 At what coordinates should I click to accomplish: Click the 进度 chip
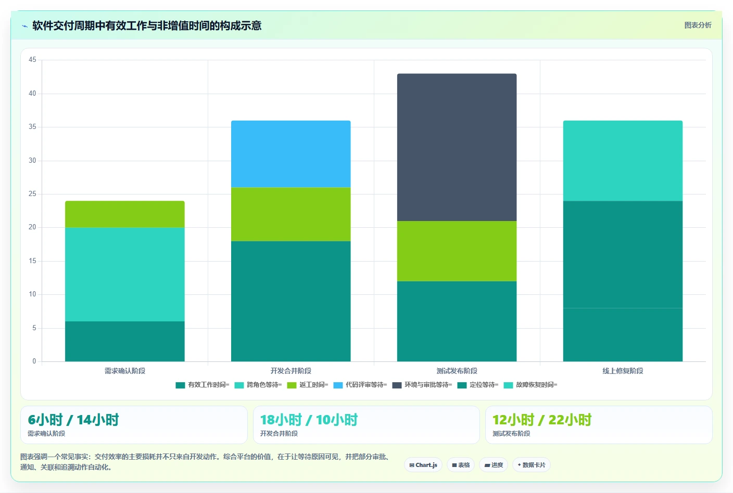(494, 465)
